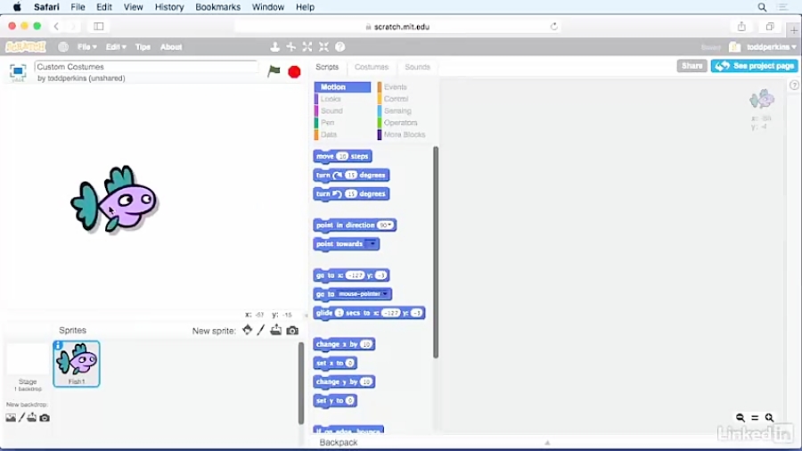Select the Fish1 sprite thumbnail
This screenshot has width=802, height=451.
tap(77, 364)
